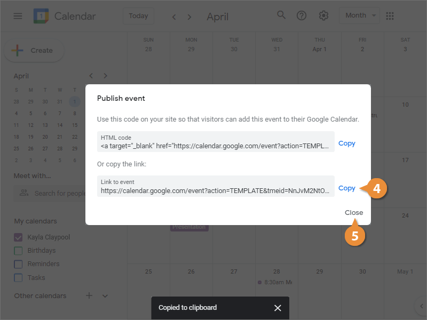Enable the Reminders calendar checkbox
427x320 pixels.
point(18,264)
